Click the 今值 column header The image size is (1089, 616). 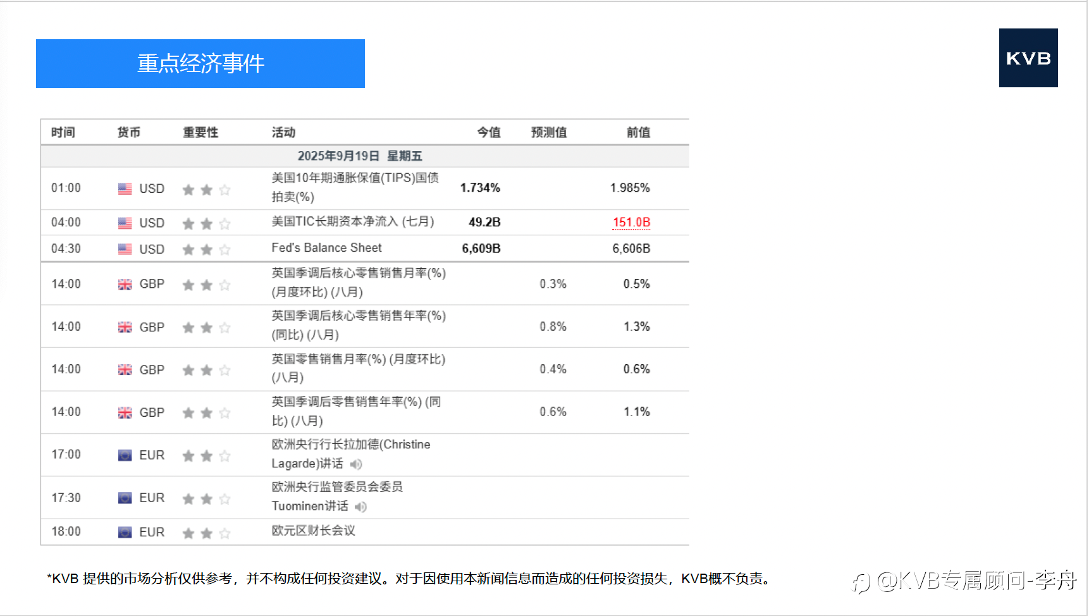point(489,132)
